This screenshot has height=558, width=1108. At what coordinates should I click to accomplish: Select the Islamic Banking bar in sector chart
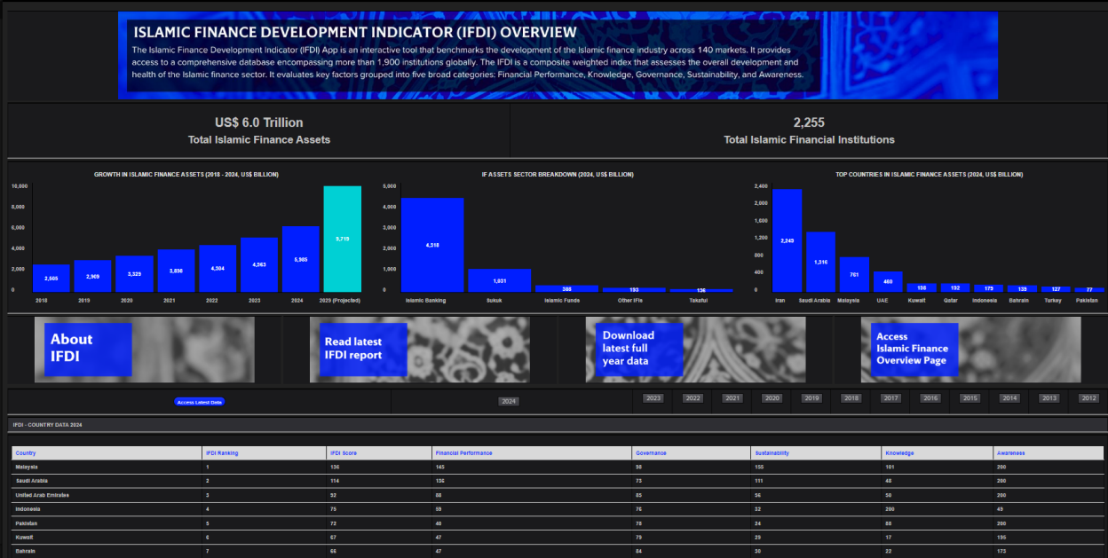[432, 245]
